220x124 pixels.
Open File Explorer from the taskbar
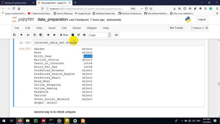[27, 121]
